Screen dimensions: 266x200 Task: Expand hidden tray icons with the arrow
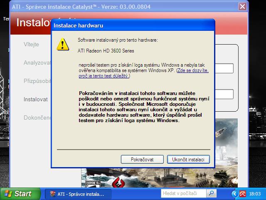coord(235,194)
